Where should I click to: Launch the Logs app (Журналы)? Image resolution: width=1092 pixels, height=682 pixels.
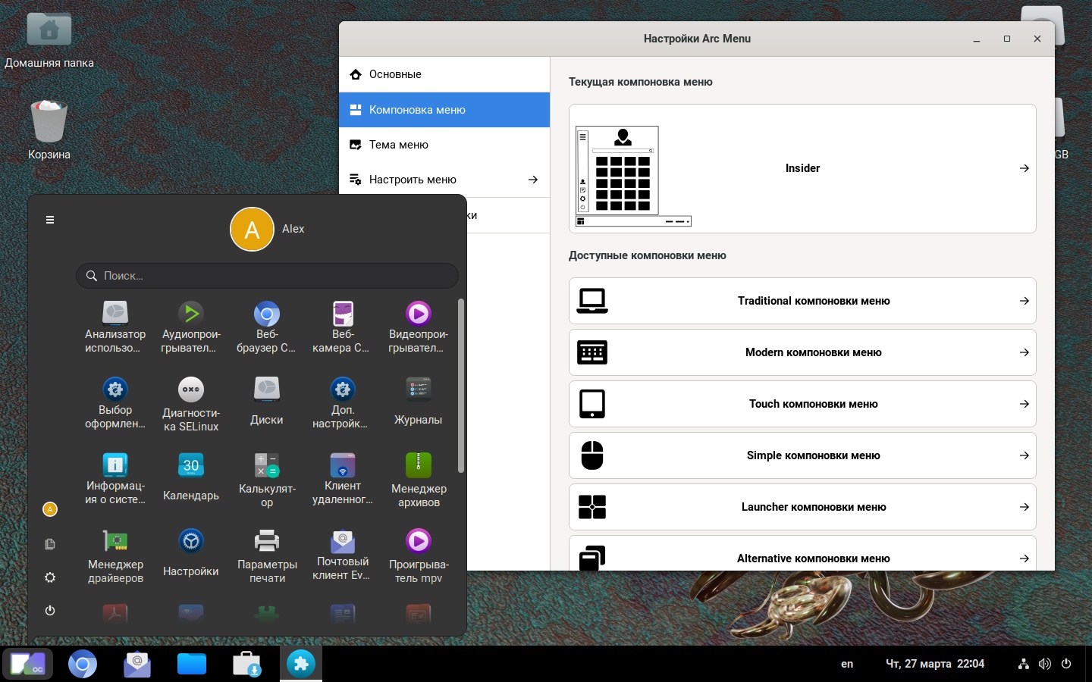(x=419, y=403)
